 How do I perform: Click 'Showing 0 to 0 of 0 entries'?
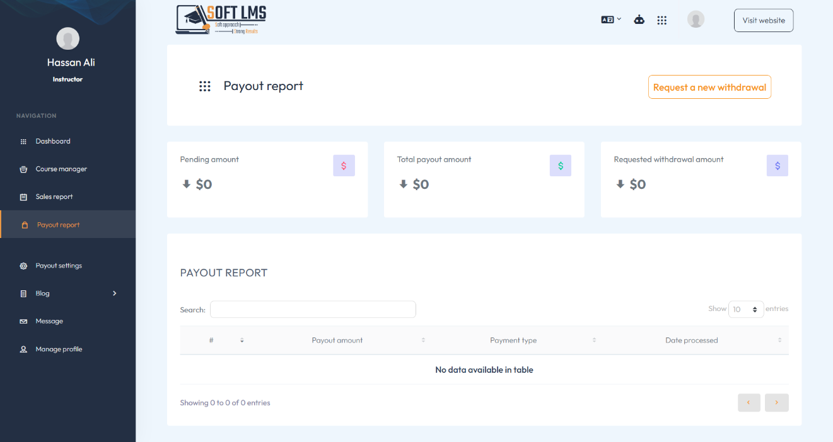[x=225, y=402]
